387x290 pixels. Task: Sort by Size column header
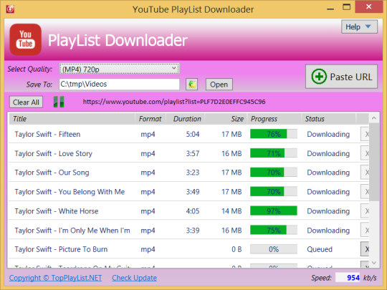point(226,119)
